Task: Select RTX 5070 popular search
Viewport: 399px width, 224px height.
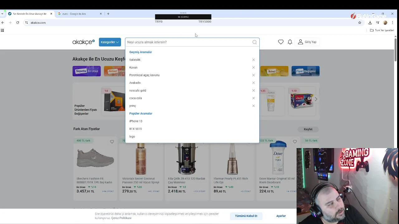Action: click(136, 129)
